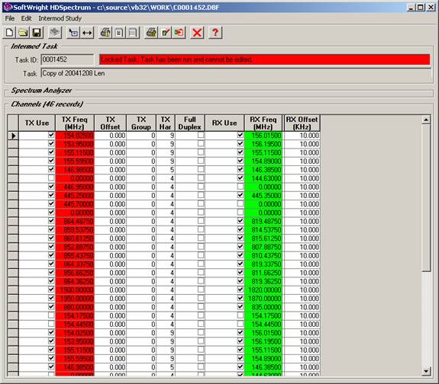Toggle TX Use in the RX 1820.00000 row

coord(51,290)
